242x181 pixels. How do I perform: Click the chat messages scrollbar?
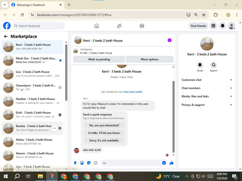(x=174, y=117)
